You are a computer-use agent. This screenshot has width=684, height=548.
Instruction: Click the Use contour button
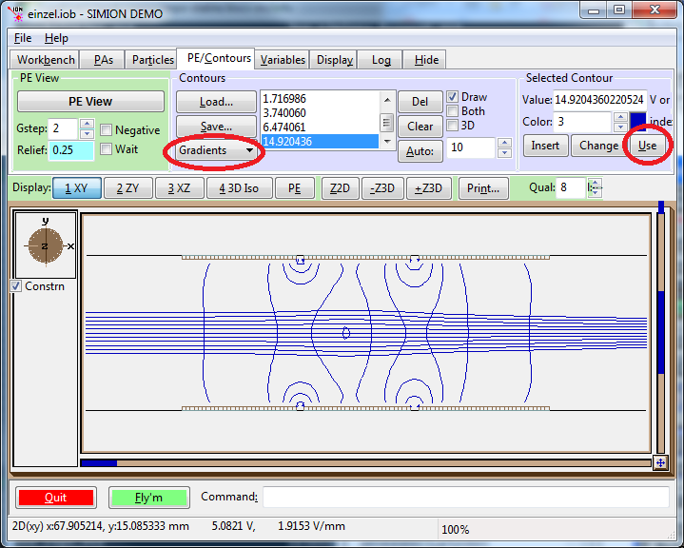(647, 146)
